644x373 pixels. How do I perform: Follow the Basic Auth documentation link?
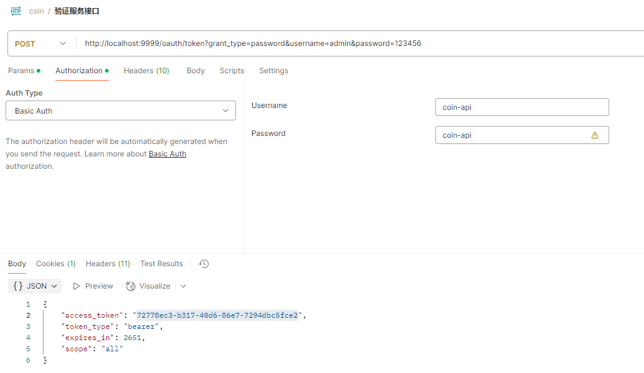pos(167,154)
